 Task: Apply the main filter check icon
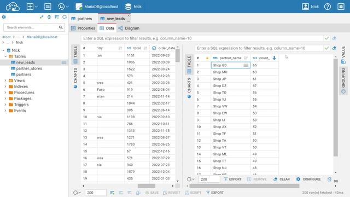tap(327, 38)
